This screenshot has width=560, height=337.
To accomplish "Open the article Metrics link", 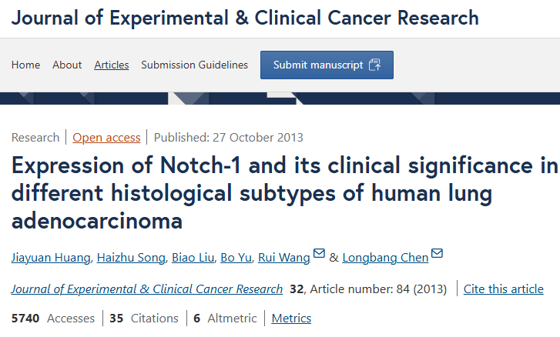I will pyautogui.click(x=291, y=318).
